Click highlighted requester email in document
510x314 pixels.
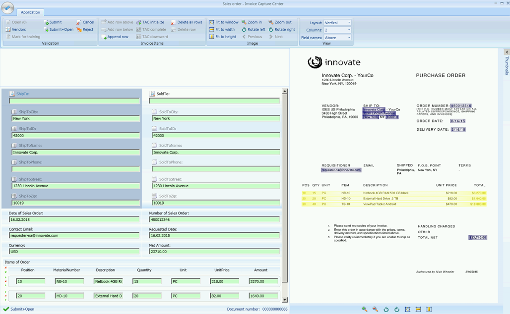[x=341, y=170]
